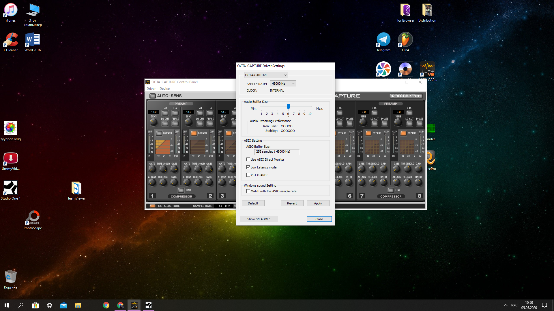The width and height of the screenshot is (554, 311).
Task: Expand the OCTA-CAPTURE device dropdown
Action: pyautogui.click(x=266, y=75)
